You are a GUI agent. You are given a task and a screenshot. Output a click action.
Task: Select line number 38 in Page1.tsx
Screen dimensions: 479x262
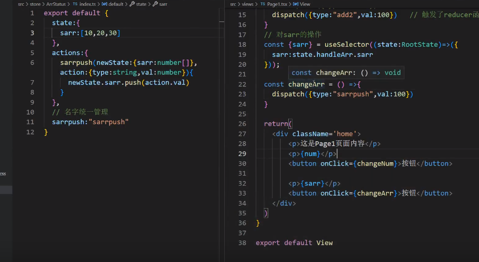242,243
